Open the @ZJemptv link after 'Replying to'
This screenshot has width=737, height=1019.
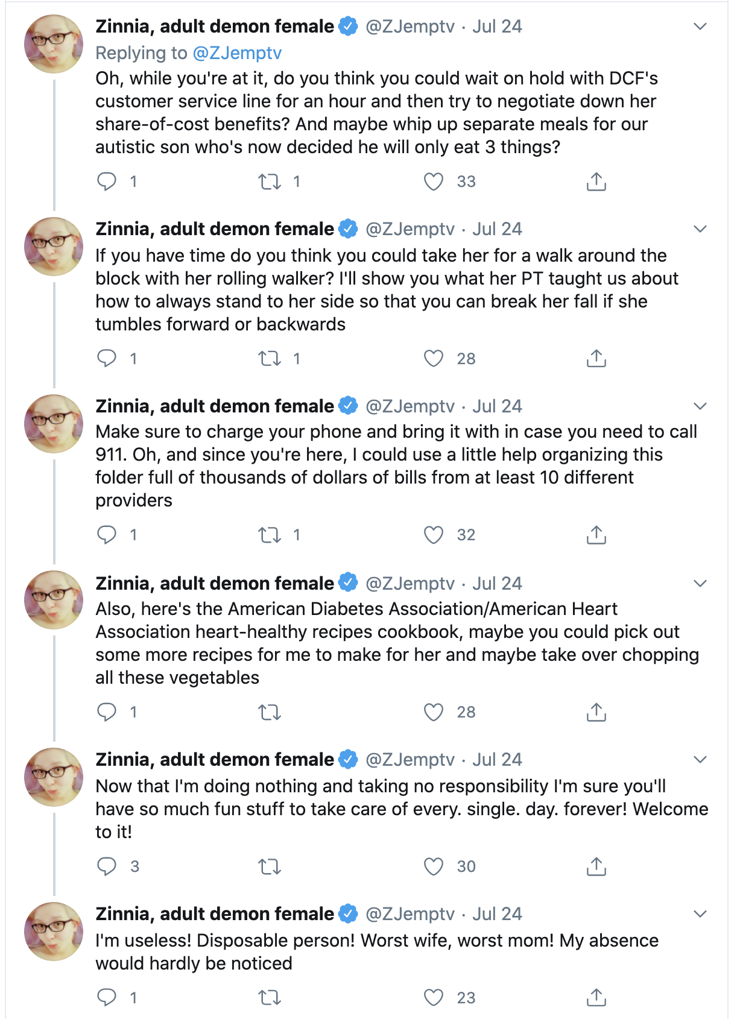237,53
